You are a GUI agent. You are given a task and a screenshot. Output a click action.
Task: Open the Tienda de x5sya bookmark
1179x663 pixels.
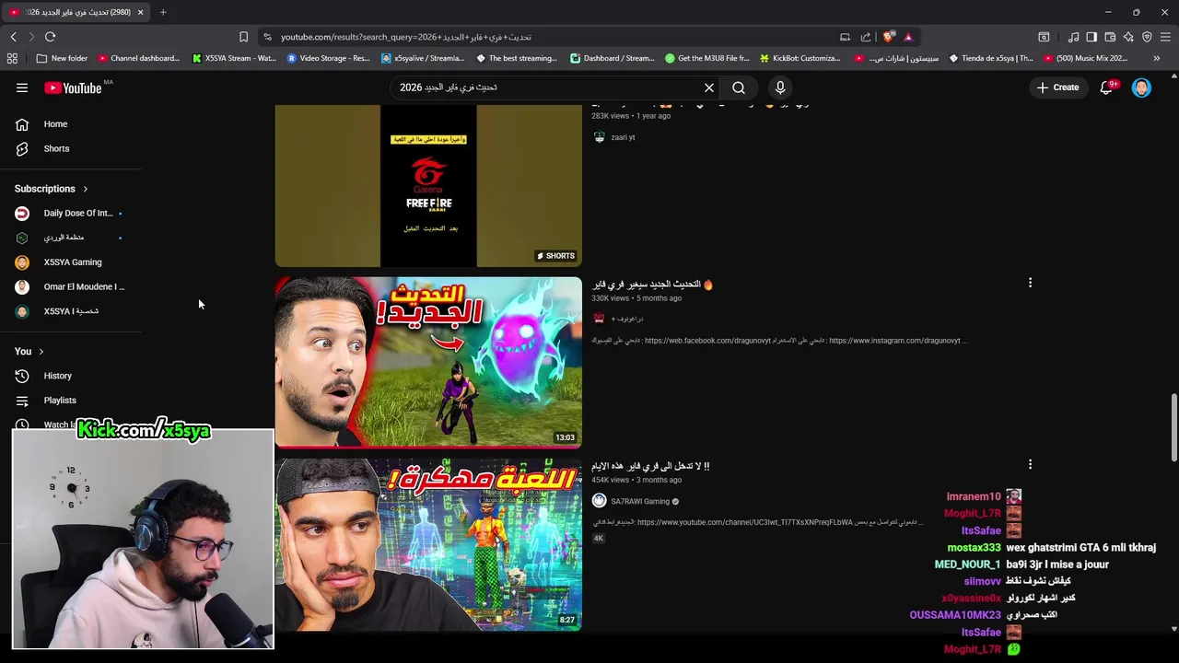pyautogui.click(x=991, y=58)
